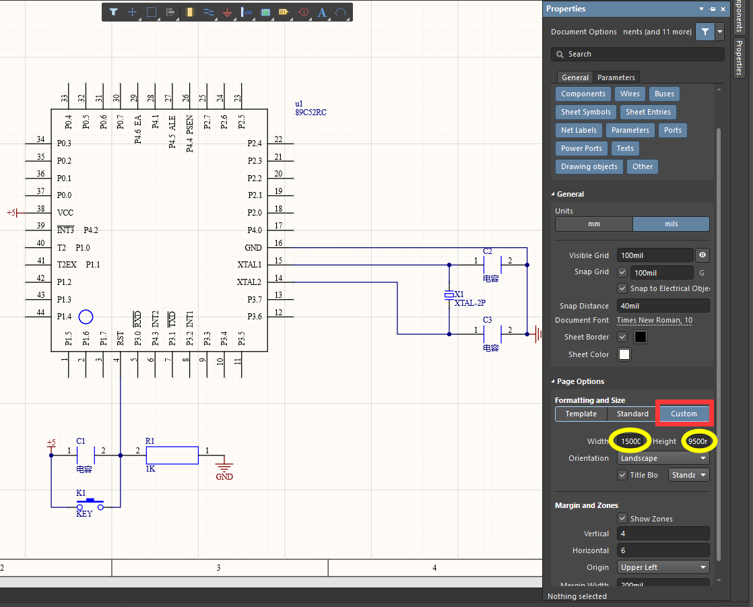Select the Align Objects tool
Screen dimensions: 753x607
pyautogui.click(x=170, y=12)
